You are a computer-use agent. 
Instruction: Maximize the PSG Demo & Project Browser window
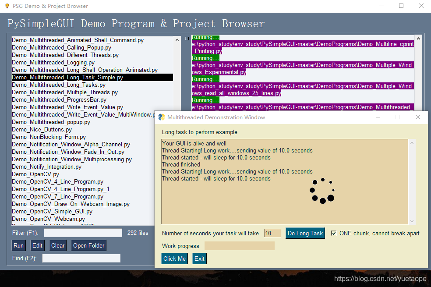401,6
